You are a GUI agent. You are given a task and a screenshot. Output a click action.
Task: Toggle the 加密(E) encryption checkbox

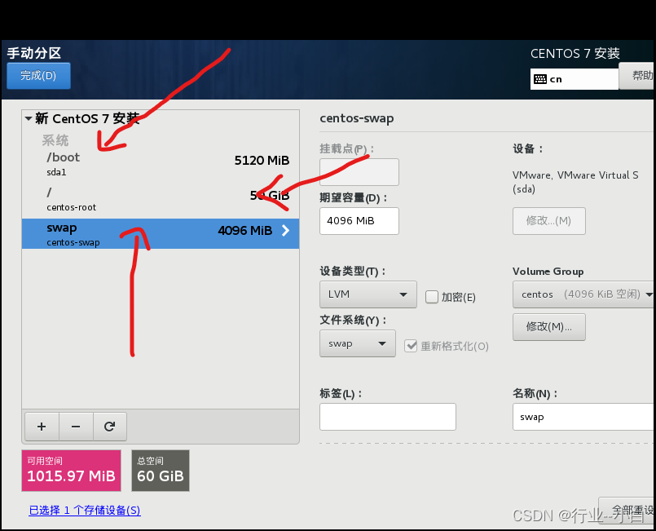pos(431,297)
